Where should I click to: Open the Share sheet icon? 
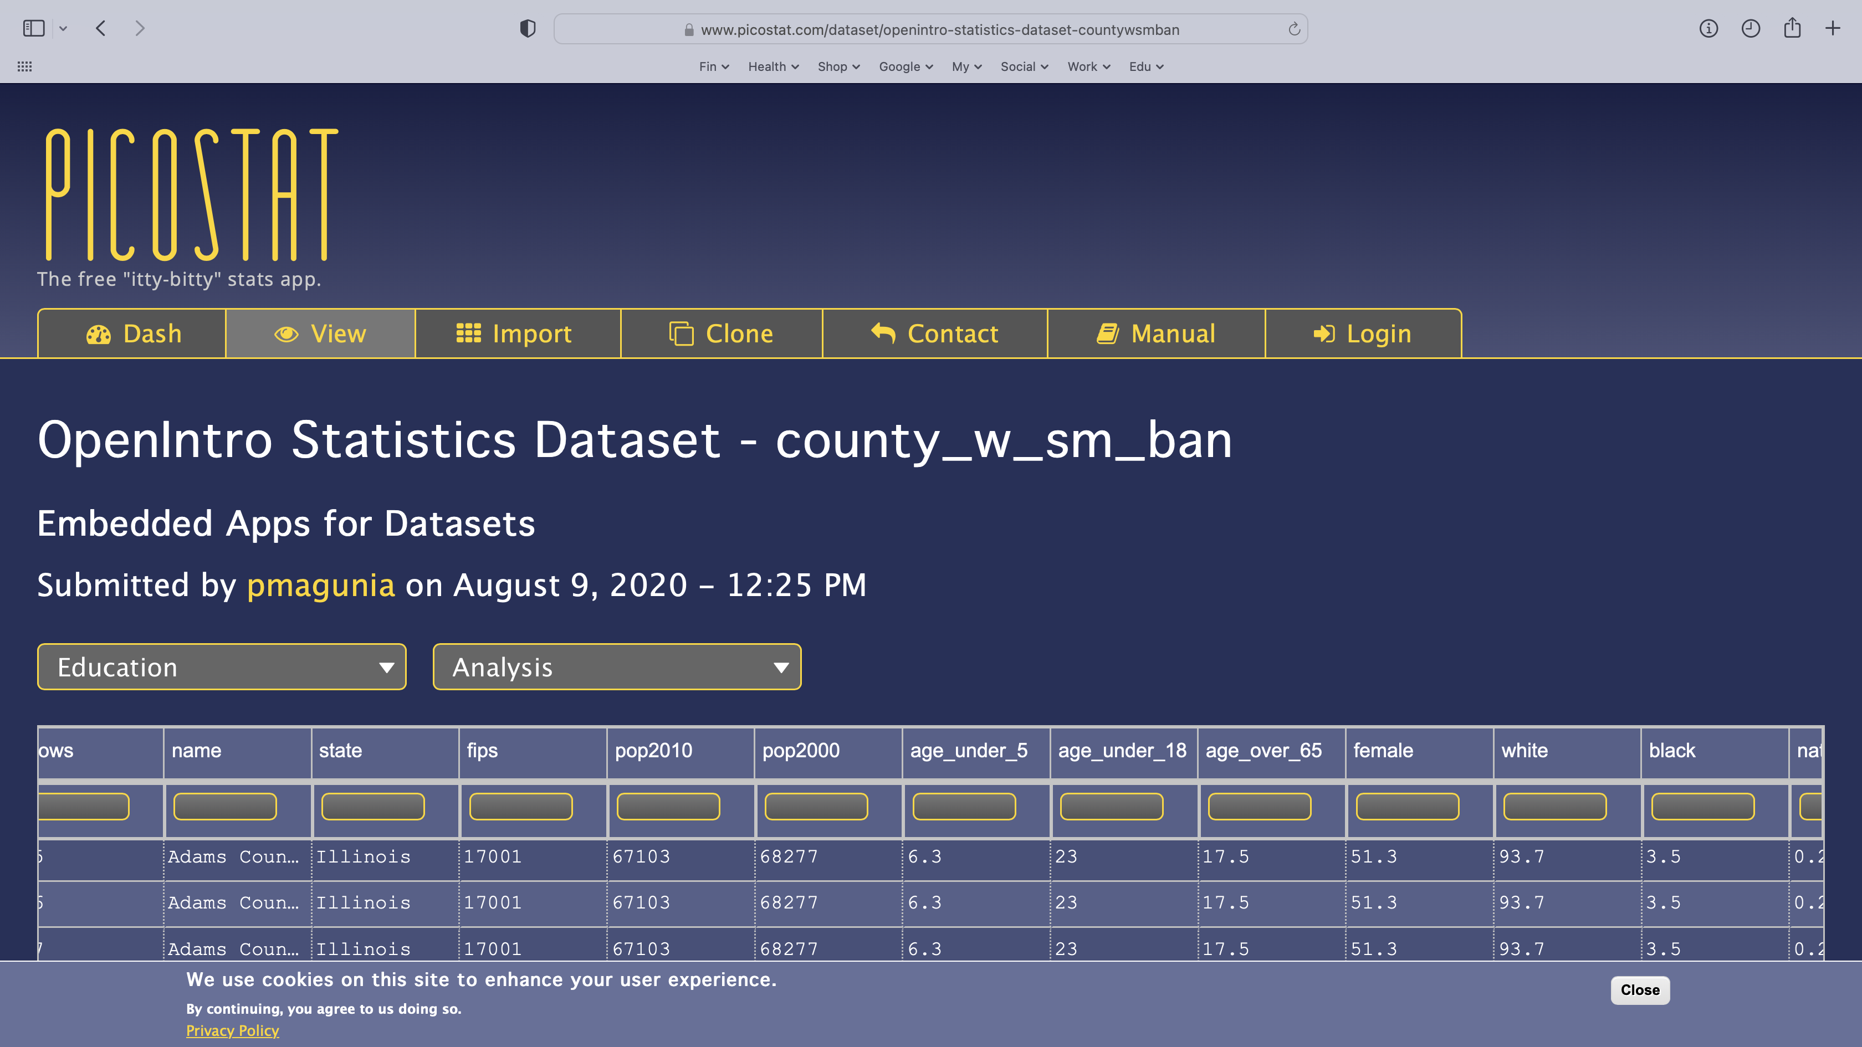coord(1792,28)
